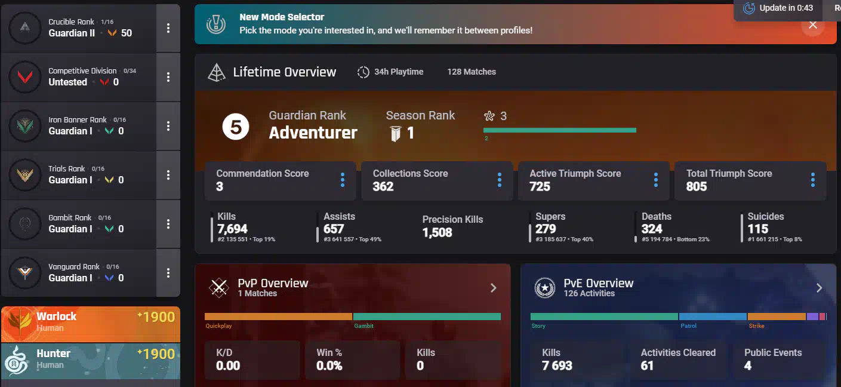The width and height of the screenshot is (841, 387).
Task: Open Collections Score blue dots menu
Action: [x=499, y=180]
